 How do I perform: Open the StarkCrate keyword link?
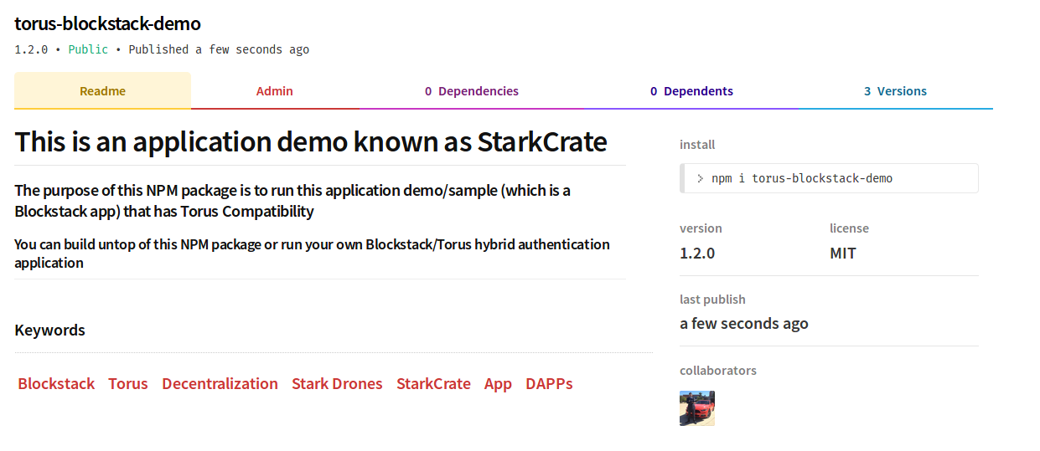coord(433,384)
